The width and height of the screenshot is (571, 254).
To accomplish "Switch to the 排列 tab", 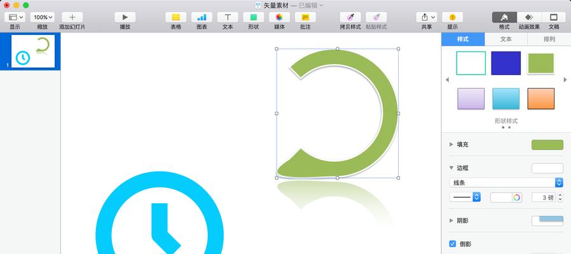I will point(549,39).
